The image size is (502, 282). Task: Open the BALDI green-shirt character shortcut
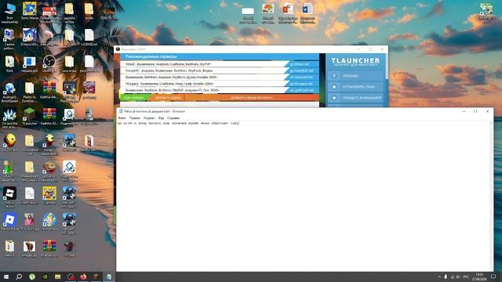tap(9, 171)
